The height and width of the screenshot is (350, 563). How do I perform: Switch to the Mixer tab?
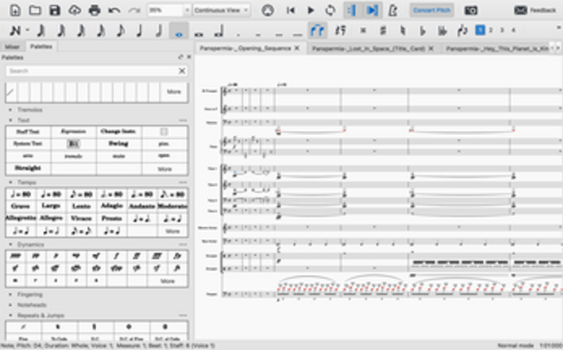[x=12, y=46]
